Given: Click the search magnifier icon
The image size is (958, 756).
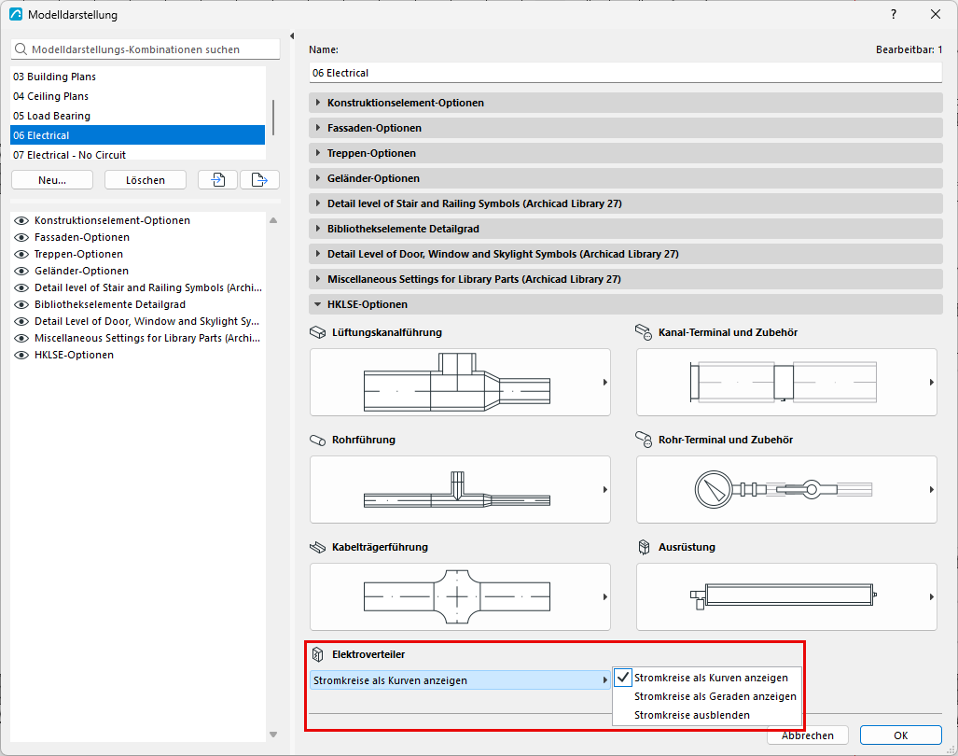Looking at the screenshot, I should (x=21, y=49).
